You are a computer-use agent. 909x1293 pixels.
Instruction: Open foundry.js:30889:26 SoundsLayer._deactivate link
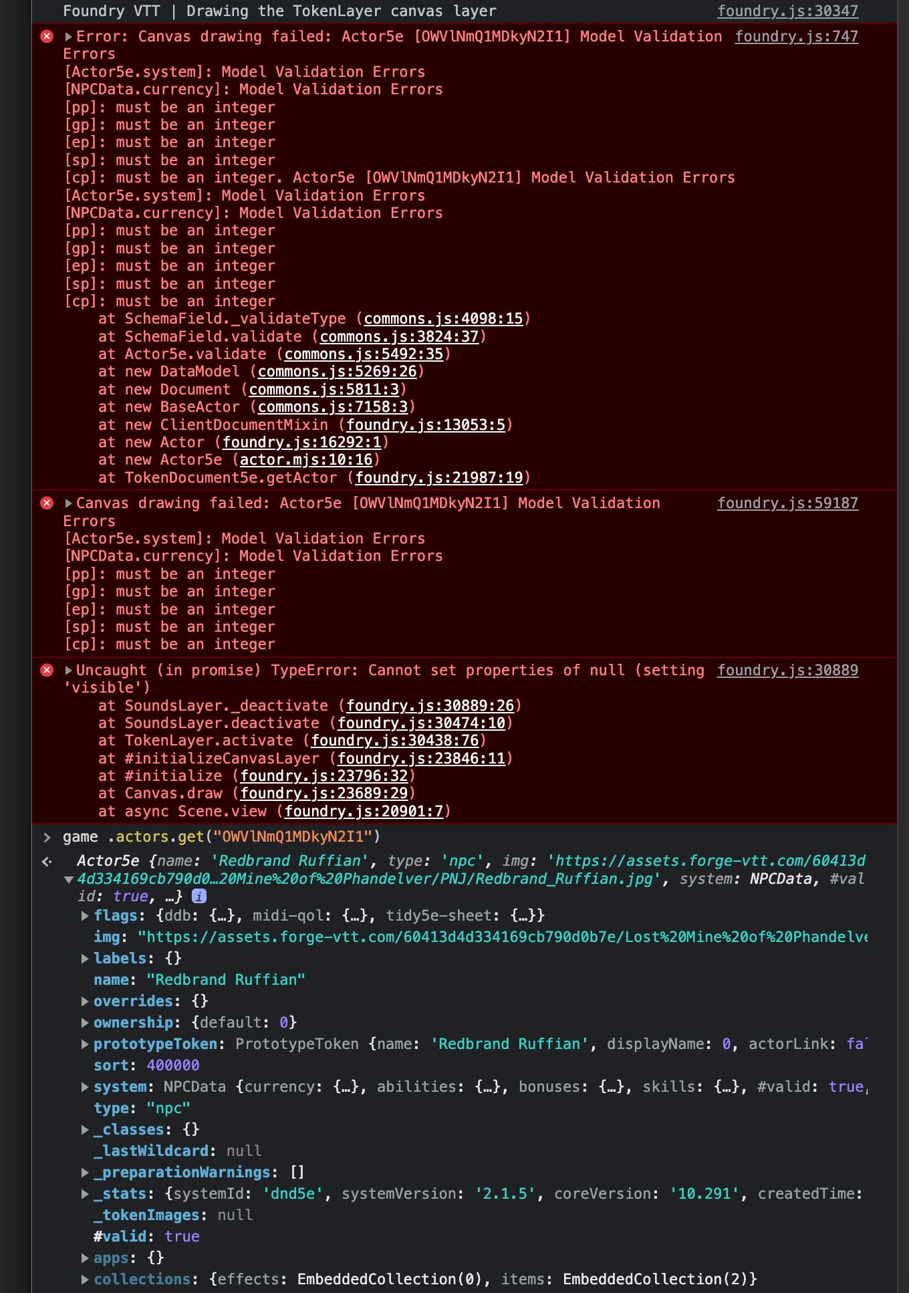point(430,705)
